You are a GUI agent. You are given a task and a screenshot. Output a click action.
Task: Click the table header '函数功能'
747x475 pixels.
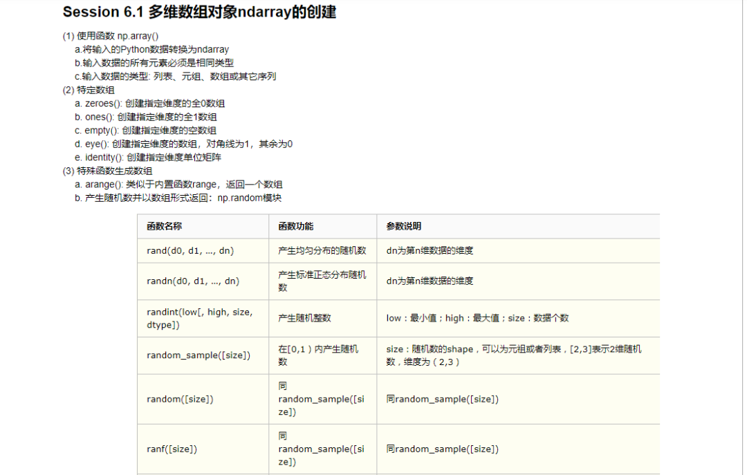323,226
